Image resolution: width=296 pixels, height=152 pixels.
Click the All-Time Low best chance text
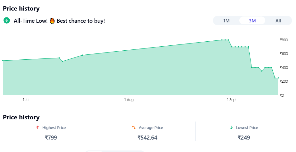pos(59,21)
